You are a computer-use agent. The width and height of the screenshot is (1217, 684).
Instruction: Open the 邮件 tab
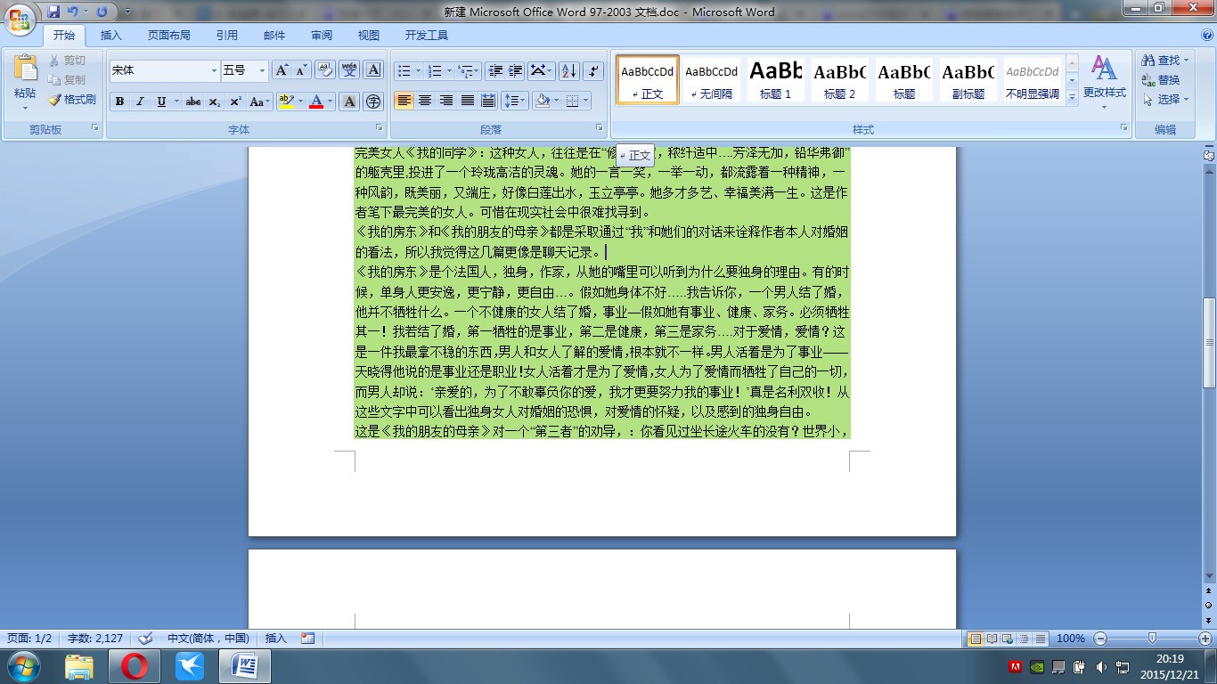tap(274, 36)
